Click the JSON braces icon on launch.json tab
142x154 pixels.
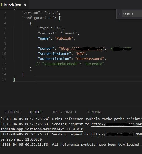click(x=1, y=5)
